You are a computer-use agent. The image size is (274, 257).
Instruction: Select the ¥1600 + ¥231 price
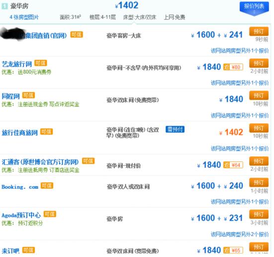point(217,218)
